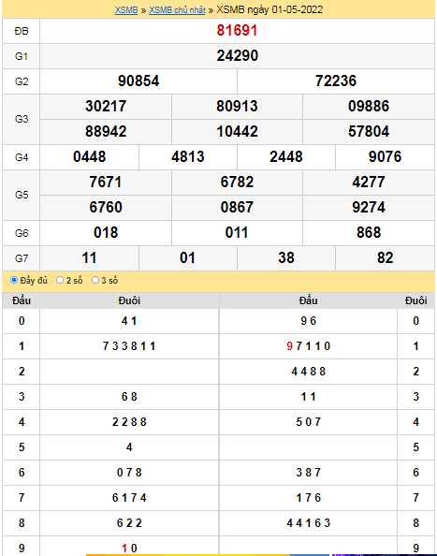Viewport: 437px width, 556px height.
Task: Click head digits 4 4 8 8
Action: point(309,372)
